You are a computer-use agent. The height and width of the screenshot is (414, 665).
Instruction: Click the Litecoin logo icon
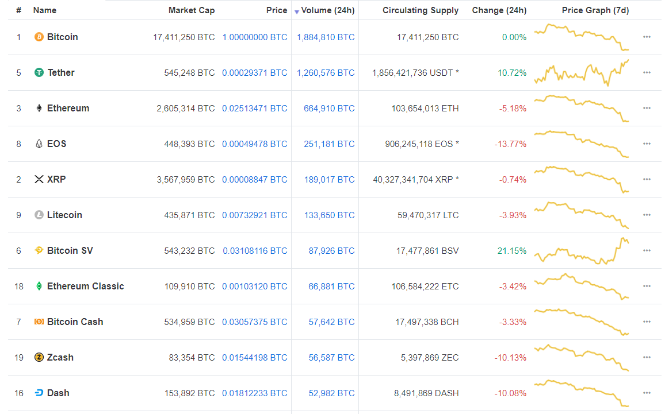coord(39,215)
